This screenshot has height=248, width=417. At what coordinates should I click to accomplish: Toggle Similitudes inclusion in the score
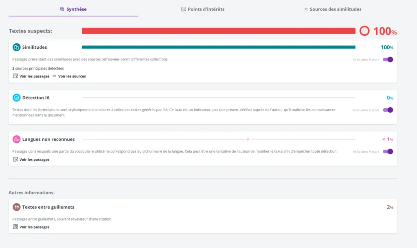coord(388,60)
